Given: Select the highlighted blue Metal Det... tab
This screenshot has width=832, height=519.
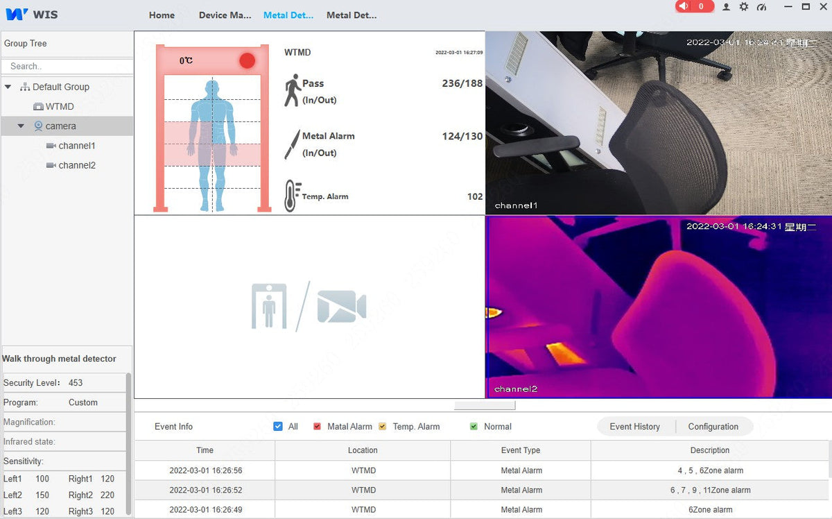Looking at the screenshot, I should point(288,15).
